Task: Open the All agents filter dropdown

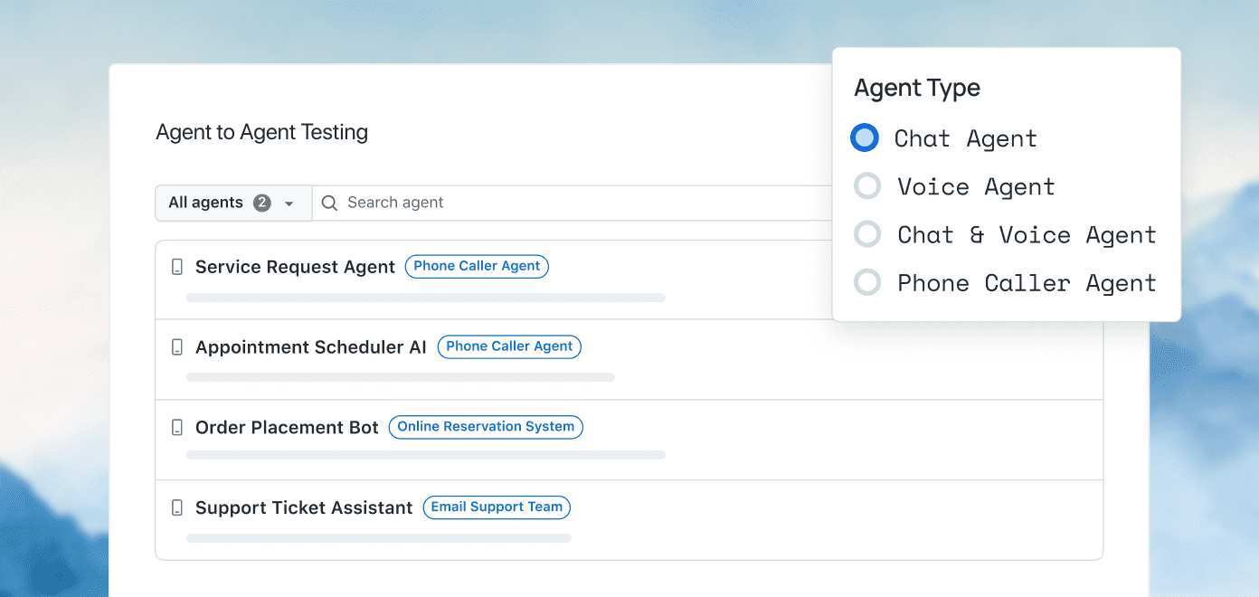Action: pyautogui.click(x=232, y=203)
